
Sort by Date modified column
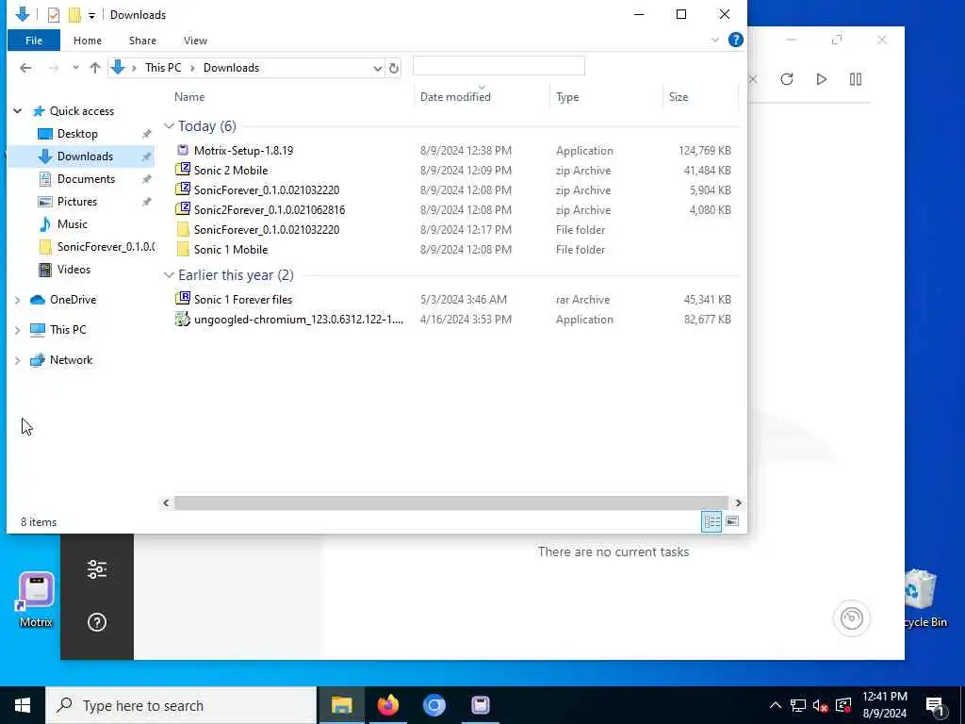(455, 97)
